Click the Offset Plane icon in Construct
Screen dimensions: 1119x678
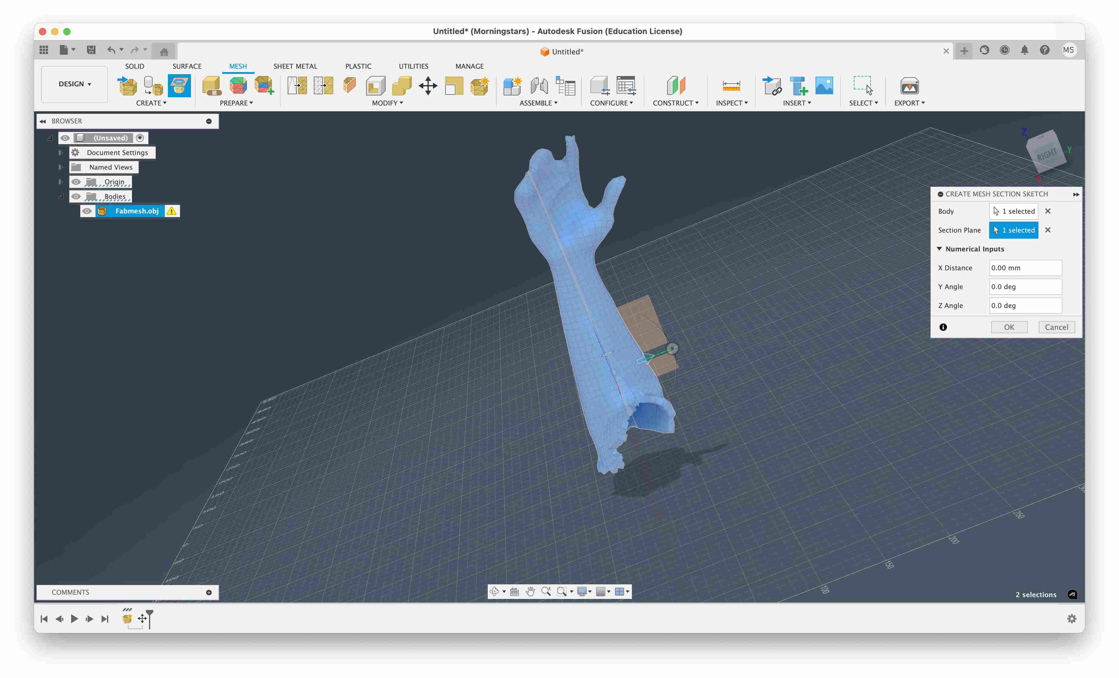pos(676,86)
